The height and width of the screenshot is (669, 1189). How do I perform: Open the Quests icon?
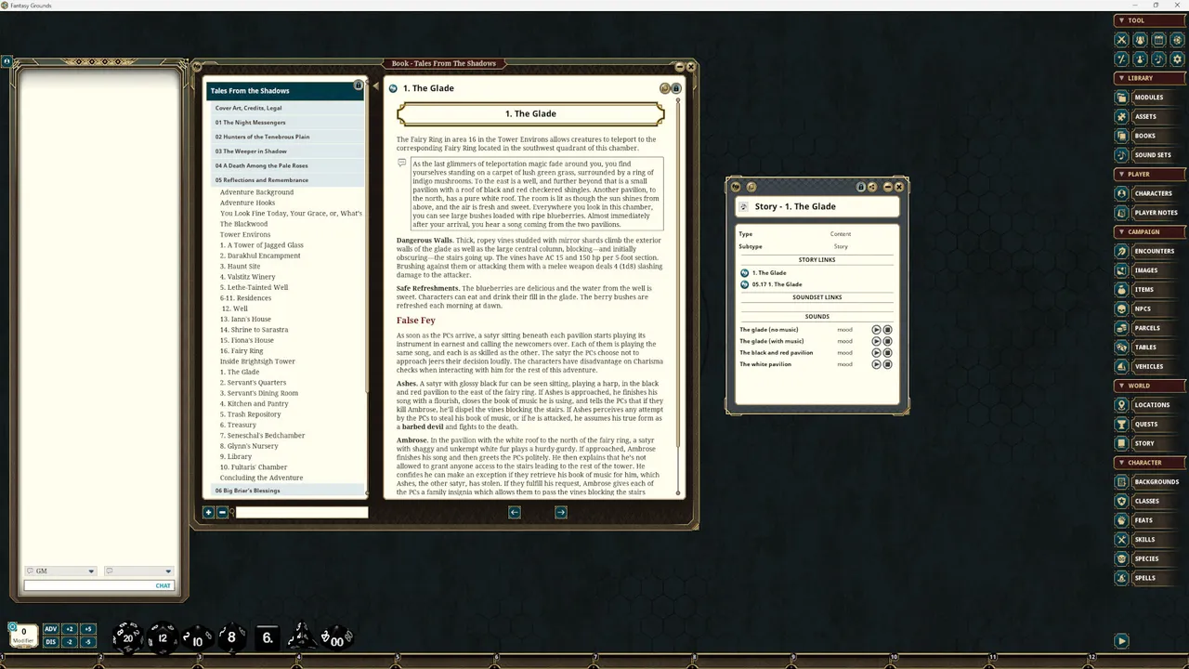(x=1122, y=425)
